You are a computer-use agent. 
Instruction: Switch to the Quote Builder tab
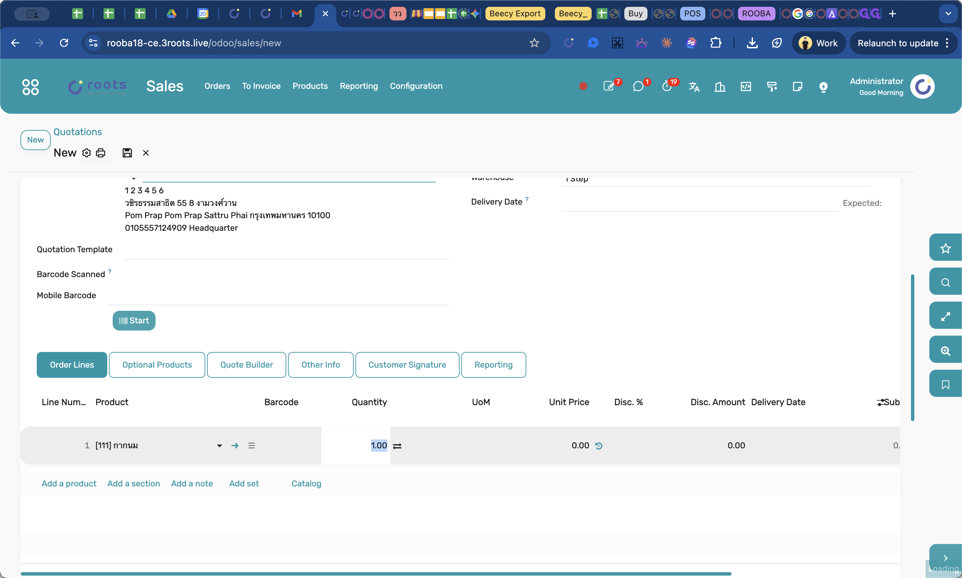point(246,365)
